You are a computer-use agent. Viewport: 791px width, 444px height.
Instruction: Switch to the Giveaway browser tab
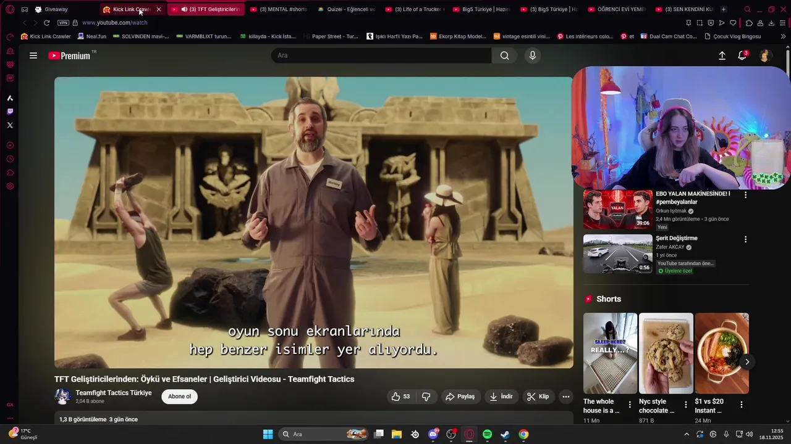point(65,9)
